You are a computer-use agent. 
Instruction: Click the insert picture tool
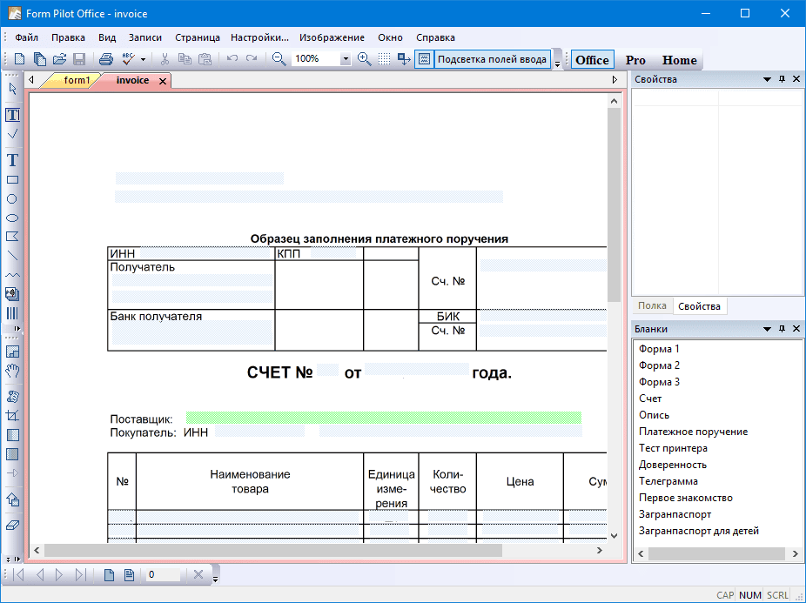[x=12, y=294]
